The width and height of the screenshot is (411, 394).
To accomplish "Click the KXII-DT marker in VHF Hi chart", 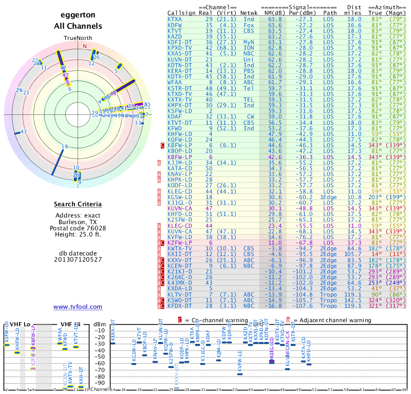I will point(81,387).
